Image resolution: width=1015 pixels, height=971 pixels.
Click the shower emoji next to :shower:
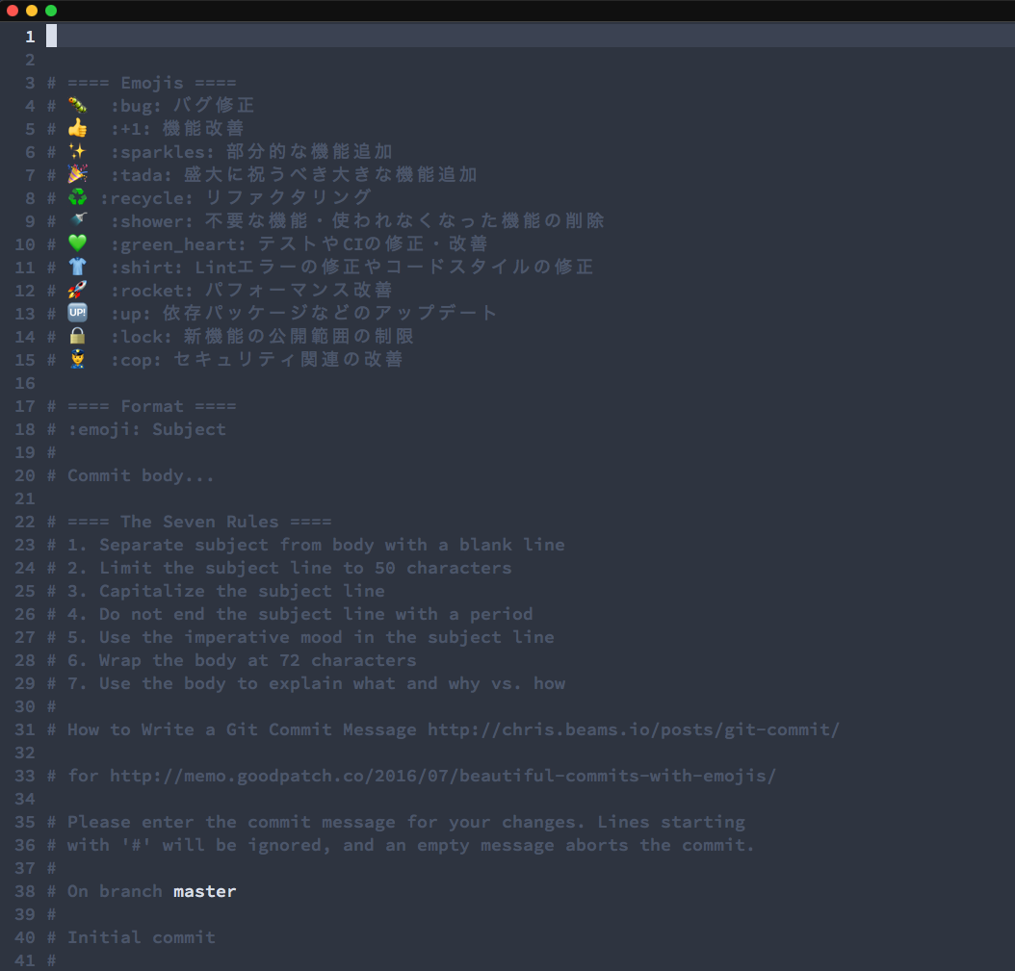[77, 220]
